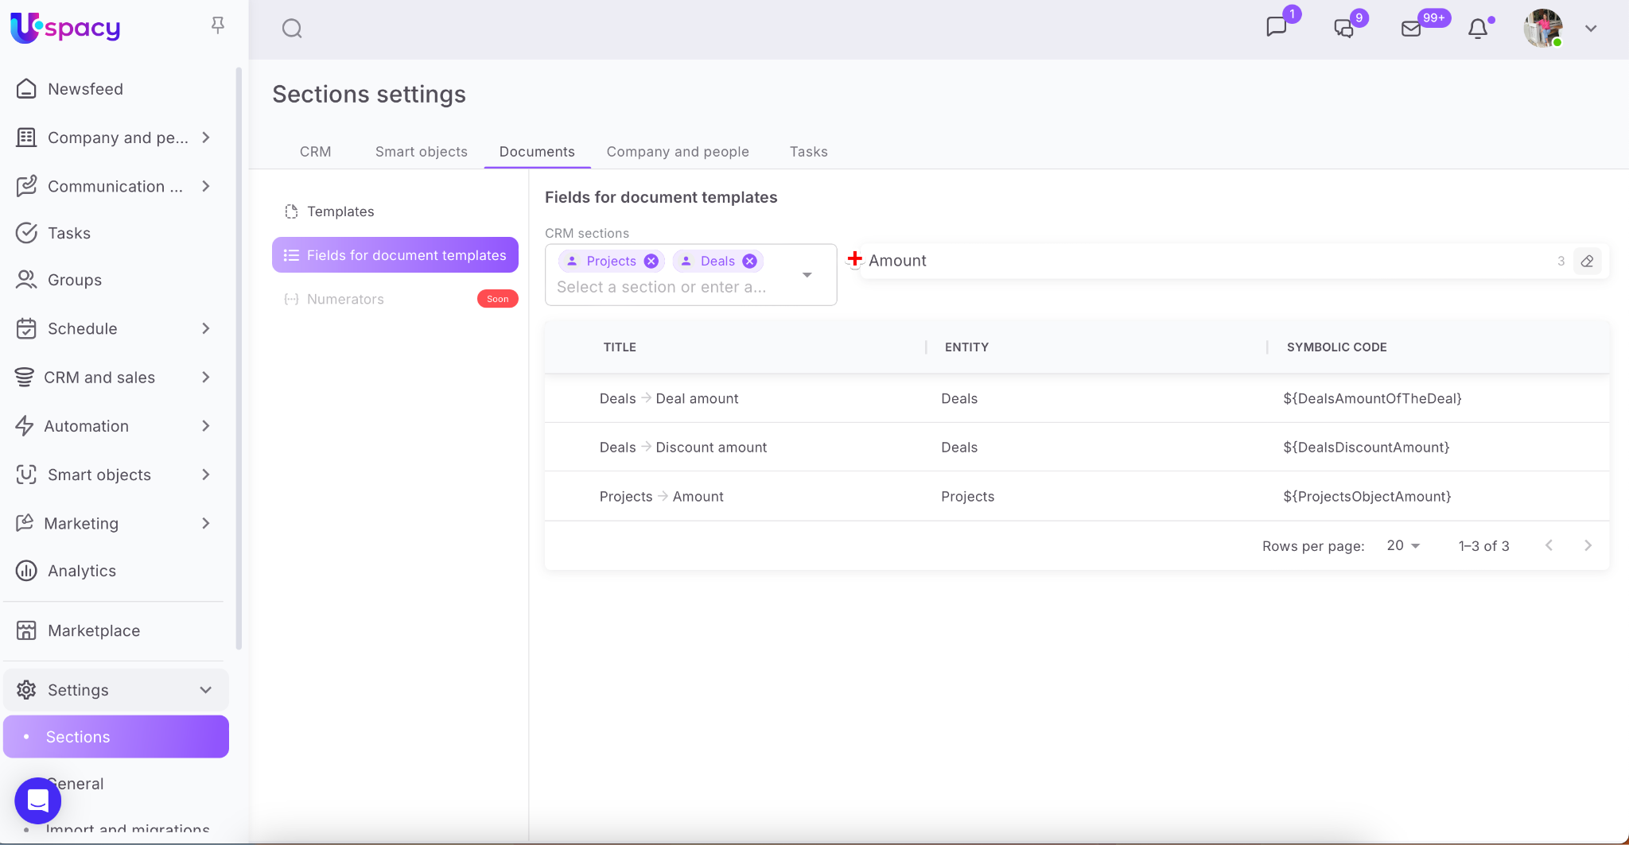Clear the Amount search with eraser icon

(x=1587, y=261)
